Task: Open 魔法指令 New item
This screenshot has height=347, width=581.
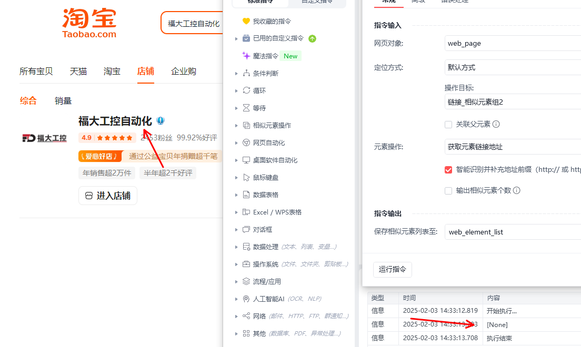Action: tap(272, 56)
